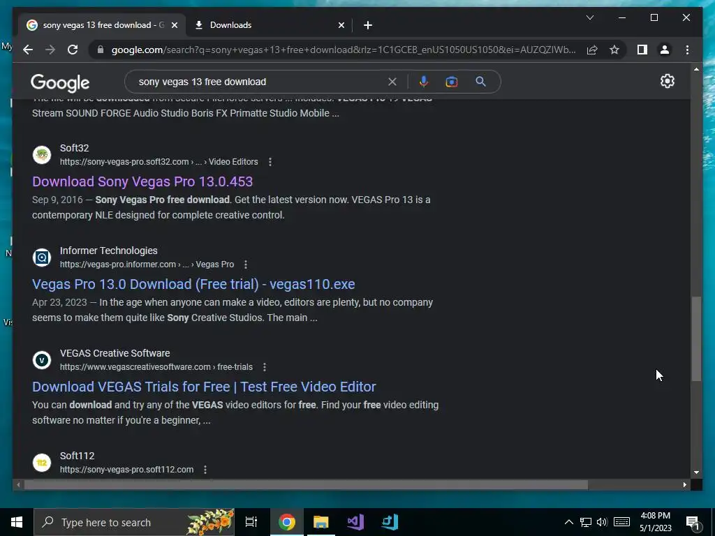The height and width of the screenshot is (536, 715).
Task: Open Task View on the taskbar
Action: point(251,522)
